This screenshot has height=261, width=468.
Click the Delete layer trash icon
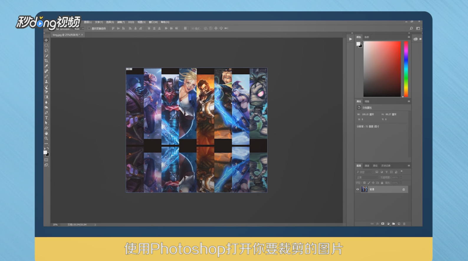(404, 224)
